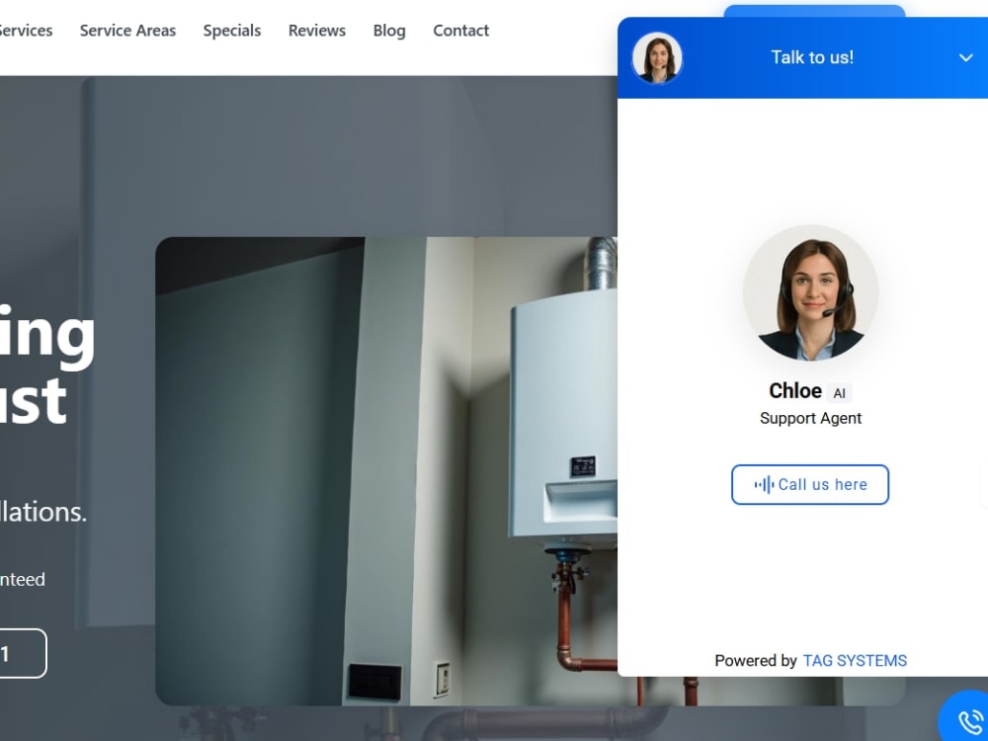The width and height of the screenshot is (988, 741).
Task: Open the TAG SYSTEMS link
Action: pyautogui.click(x=855, y=660)
